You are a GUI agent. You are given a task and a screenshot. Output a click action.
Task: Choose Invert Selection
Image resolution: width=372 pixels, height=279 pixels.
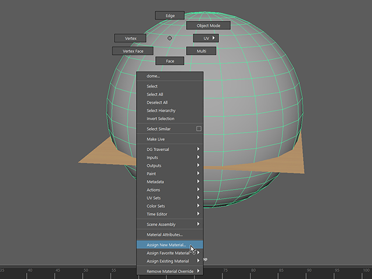click(x=170, y=119)
